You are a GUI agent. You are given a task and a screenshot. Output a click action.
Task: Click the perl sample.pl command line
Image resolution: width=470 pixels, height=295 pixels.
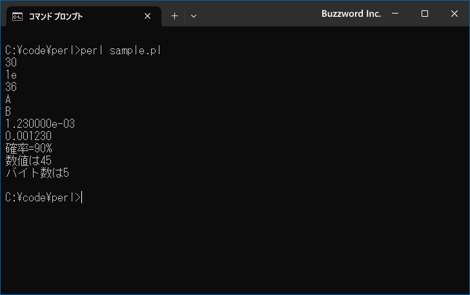[83, 50]
